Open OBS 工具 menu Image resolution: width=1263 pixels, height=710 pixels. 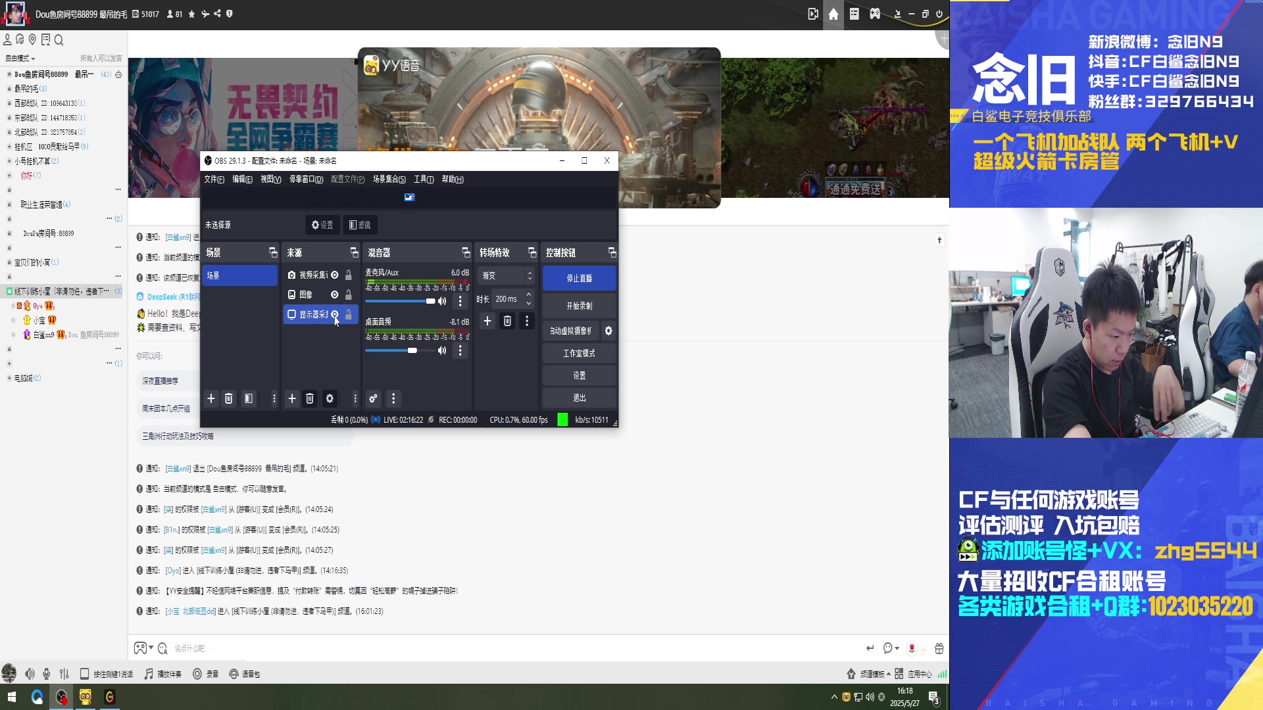pyautogui.click(x=424, y=179)
